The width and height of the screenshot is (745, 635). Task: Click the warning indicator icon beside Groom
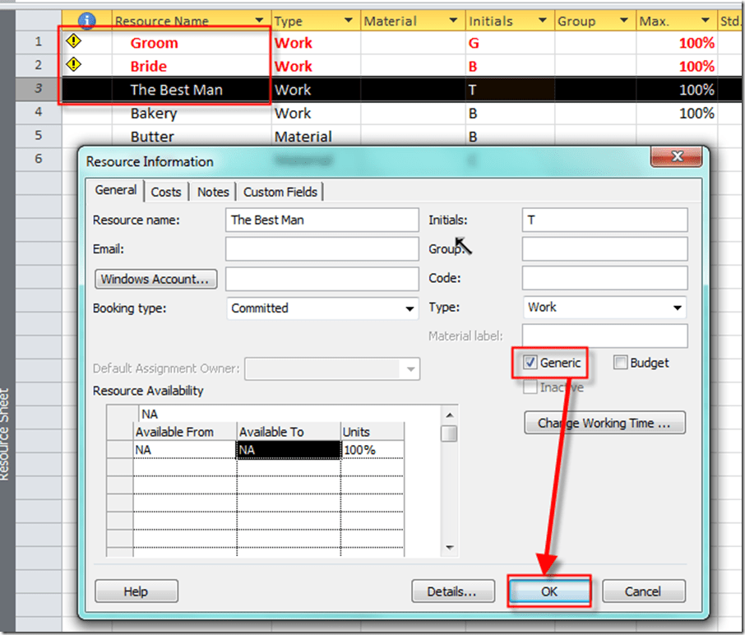[x=73, y=41]
